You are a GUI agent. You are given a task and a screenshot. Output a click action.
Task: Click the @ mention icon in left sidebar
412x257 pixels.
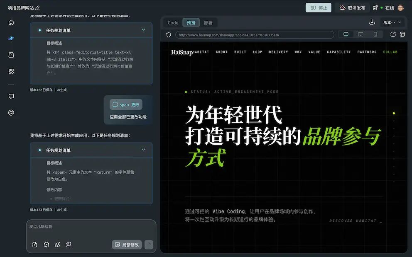click(x=11, y=112)
